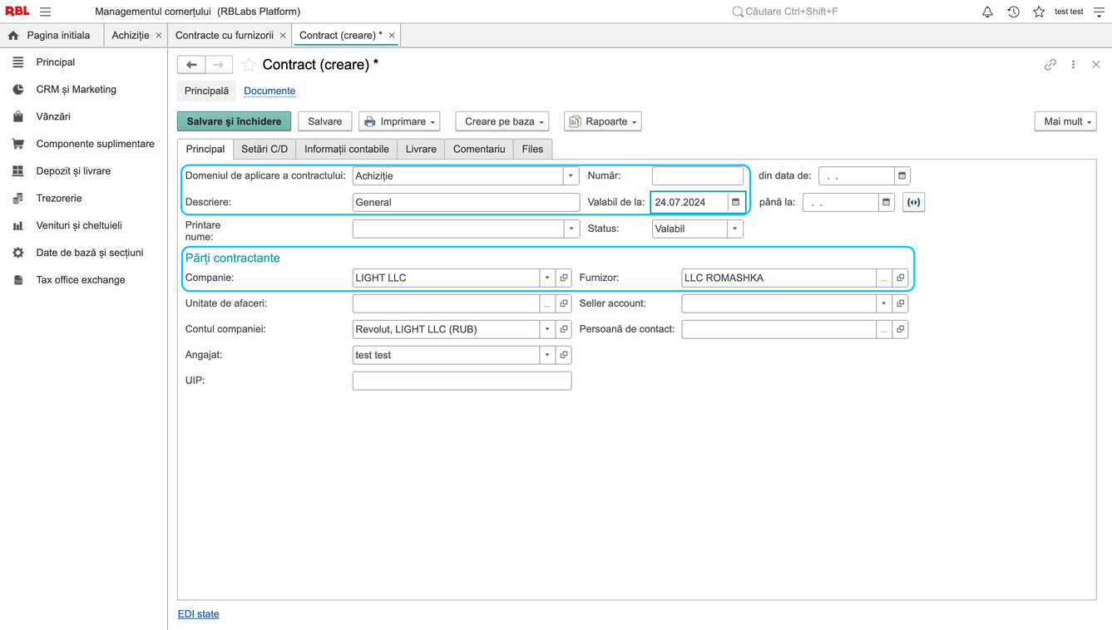Open settings lines icon next to username
Screen dimensions: 1112x630
tap(1099, 12)
